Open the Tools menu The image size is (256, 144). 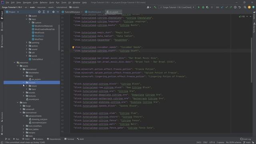64,2
